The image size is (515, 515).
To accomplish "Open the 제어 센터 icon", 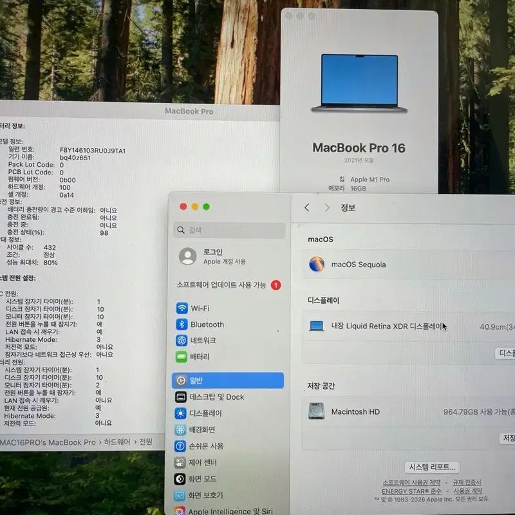I will (x=180, y=462).
